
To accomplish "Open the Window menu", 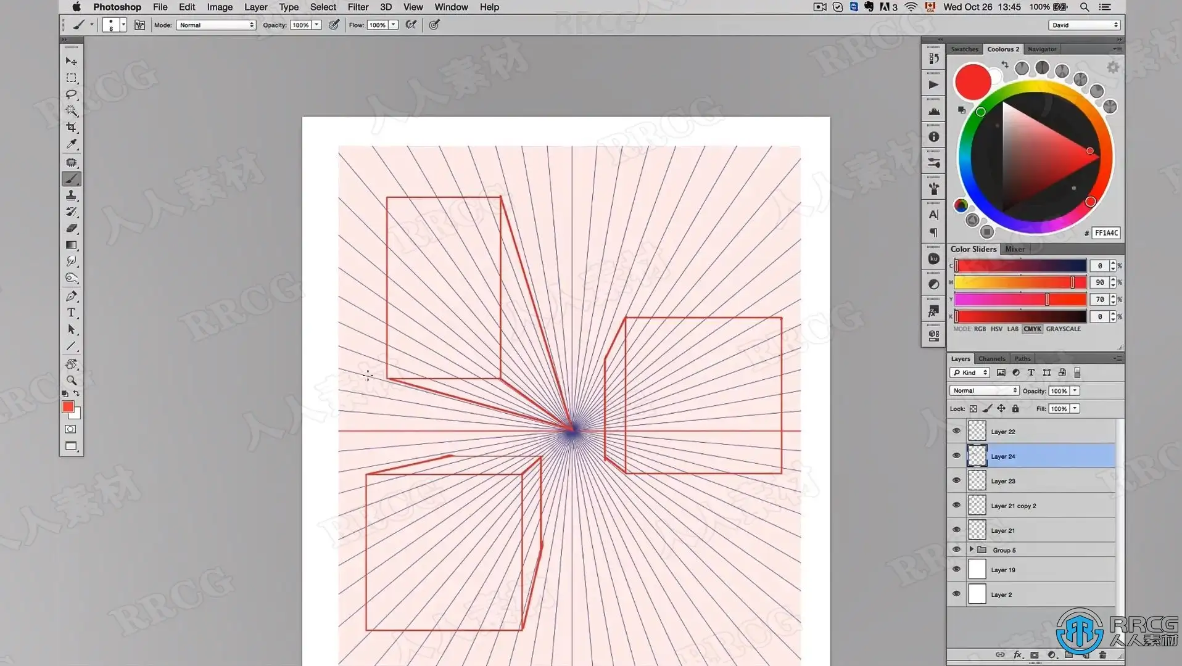I will (x=451, y=7).
